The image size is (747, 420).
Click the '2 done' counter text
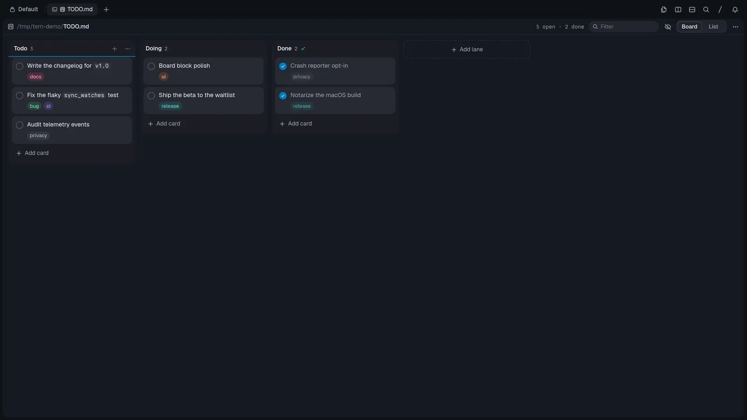[574, 27]
